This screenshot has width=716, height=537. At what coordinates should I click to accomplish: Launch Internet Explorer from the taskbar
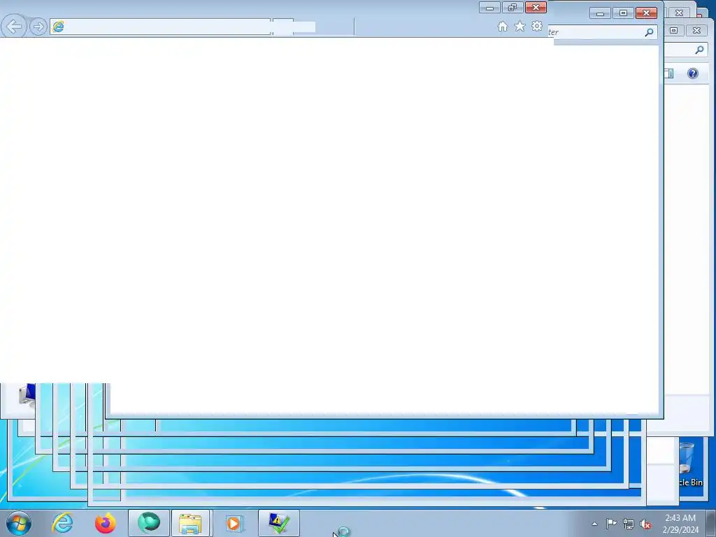[x=62, y=523]
